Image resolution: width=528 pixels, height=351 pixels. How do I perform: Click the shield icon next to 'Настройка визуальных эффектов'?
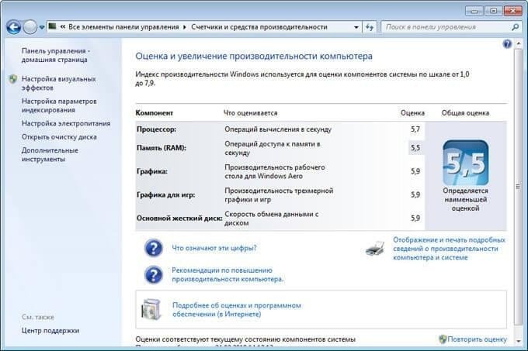(12, 79)
